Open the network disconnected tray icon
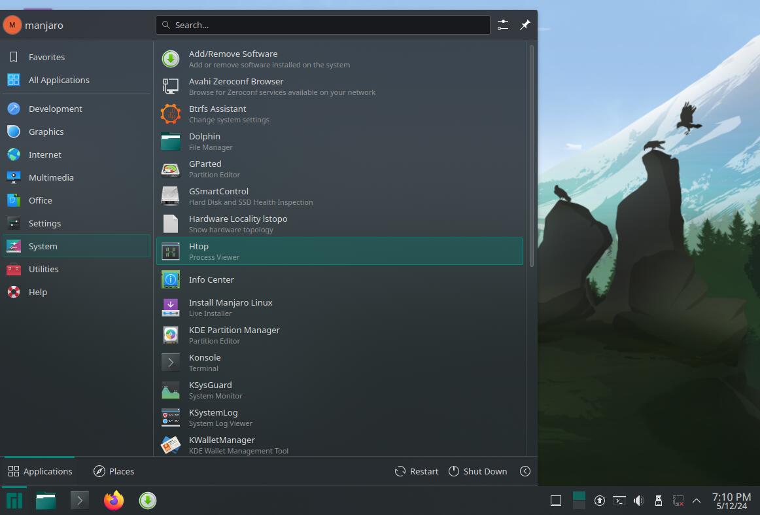This screenshot has width=760, height=515. tap(678, 501)
